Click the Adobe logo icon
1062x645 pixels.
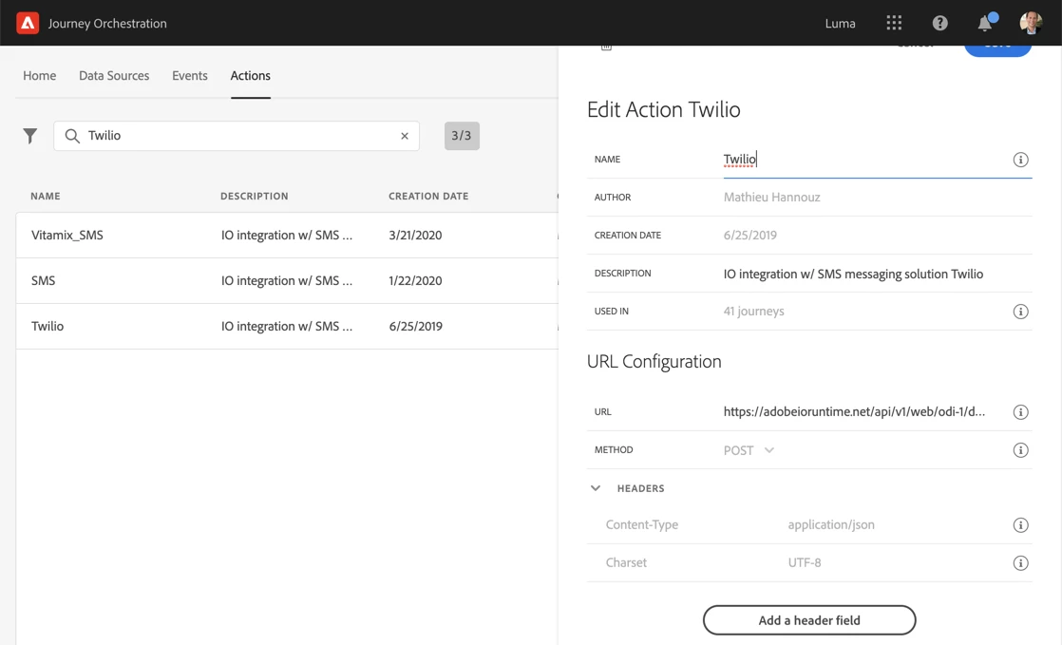tap(28, 23)
